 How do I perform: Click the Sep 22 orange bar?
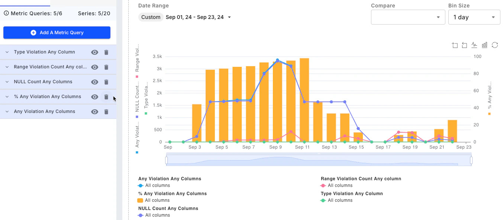452,131
